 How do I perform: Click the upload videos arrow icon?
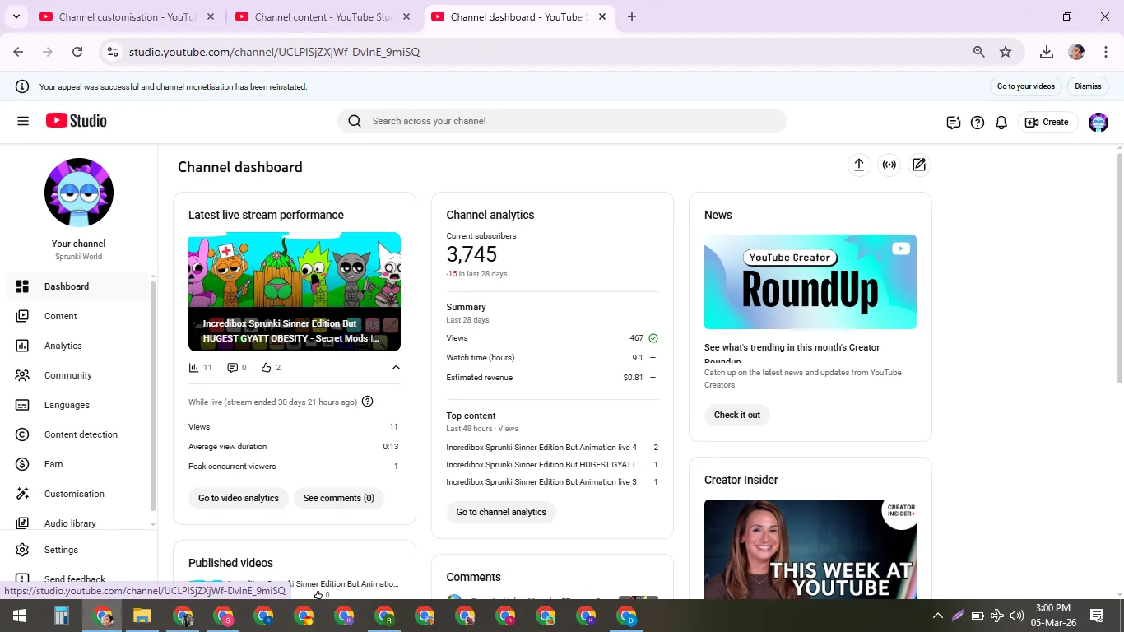[x=859, y=165]
